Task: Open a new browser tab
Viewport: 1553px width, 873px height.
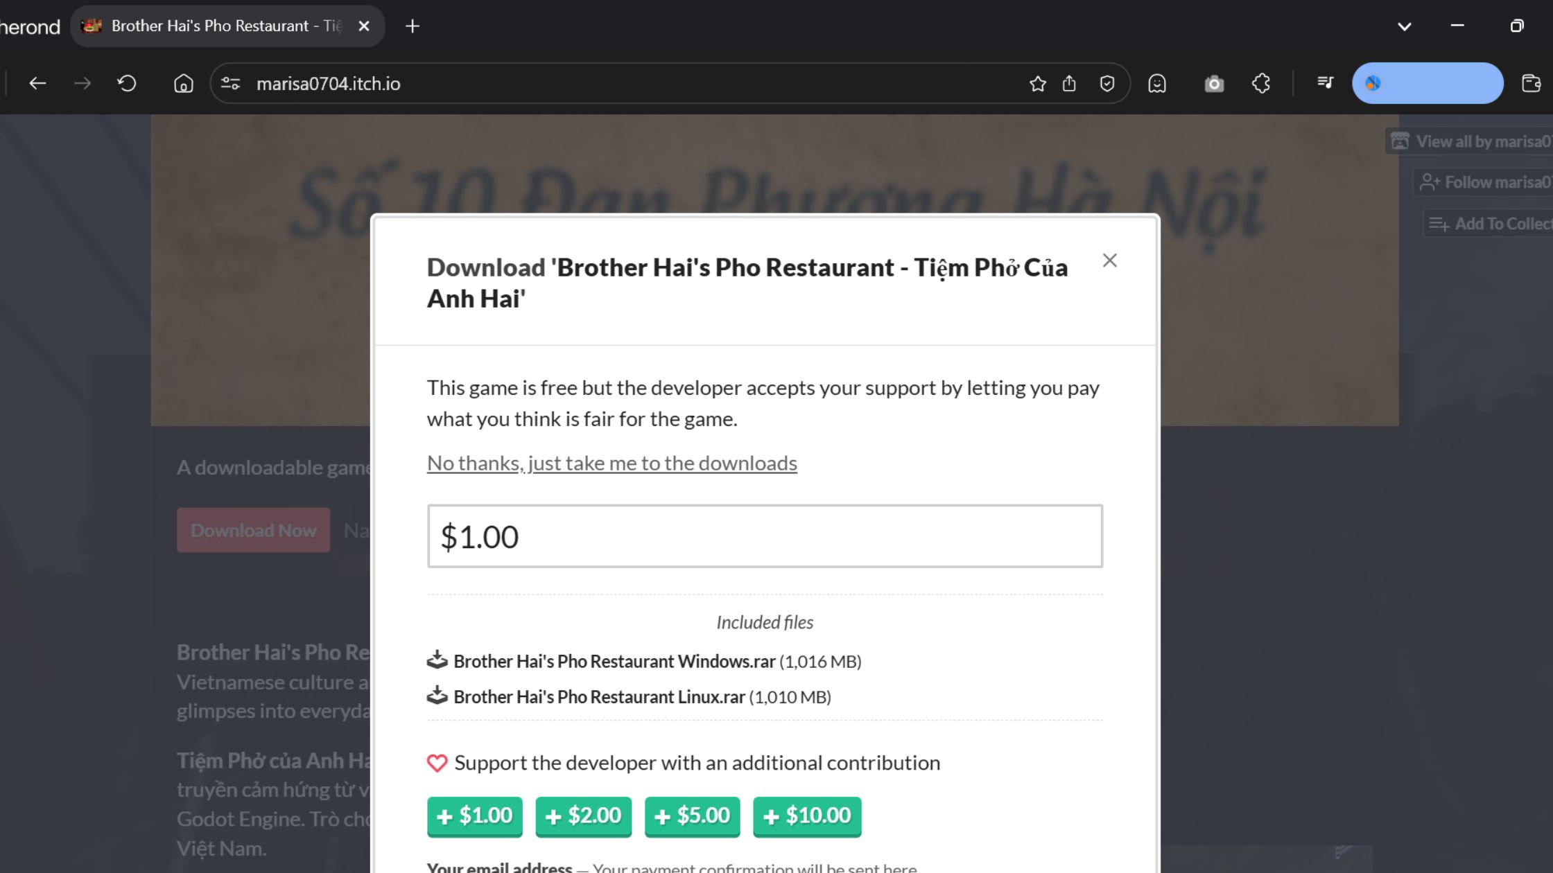Action: click(412, 26)
